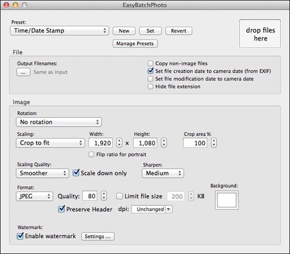Open Manage Presets
The image size is (290, 254).
(x=135, y=44)
